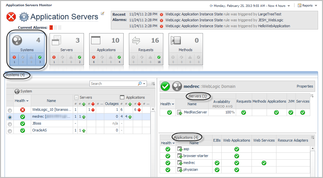The image size is (323, 178).
Task: Open the Requests tile
Action: [146, 49]
